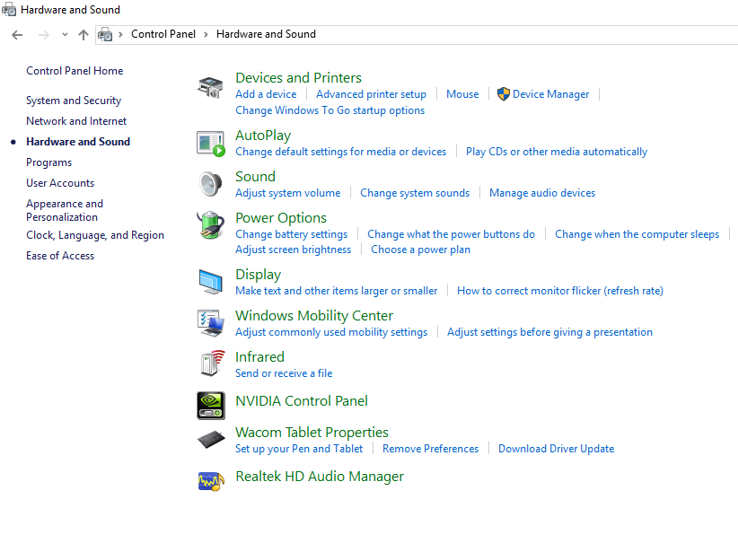This screenshot has height=552, width=738.
Task: Click the Power Options battery icon
Action: click(x=210, y=225)
